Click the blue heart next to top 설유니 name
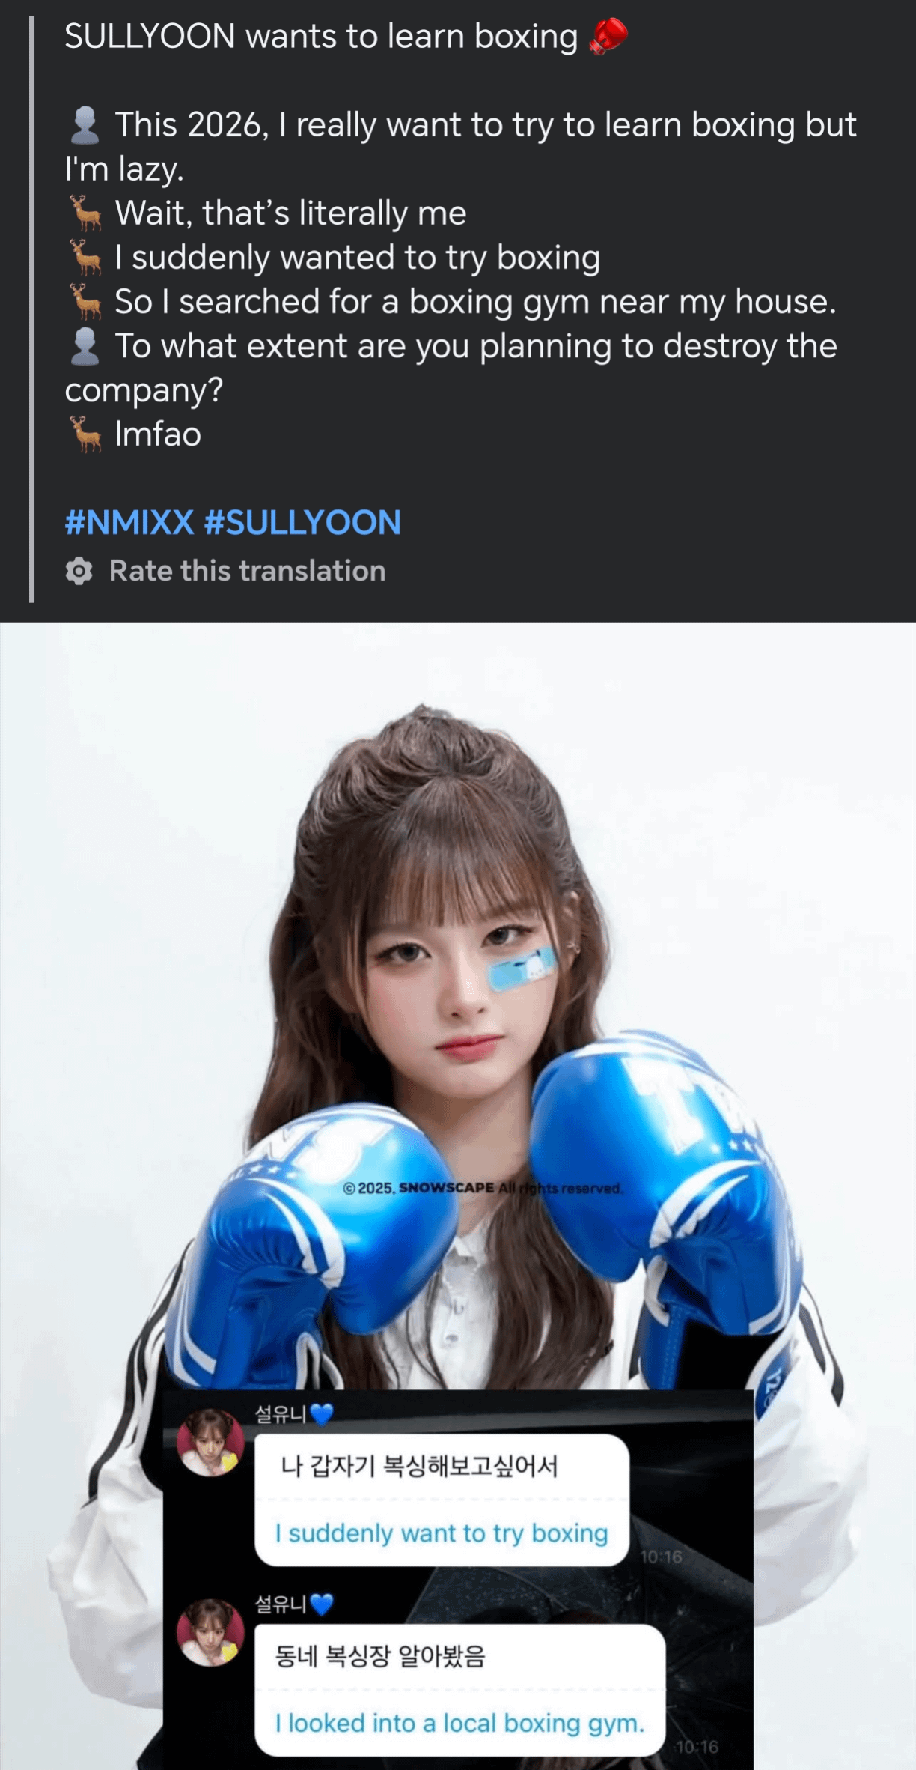The width and height of the screenshot is (916, 1770). coord(321,1414)
